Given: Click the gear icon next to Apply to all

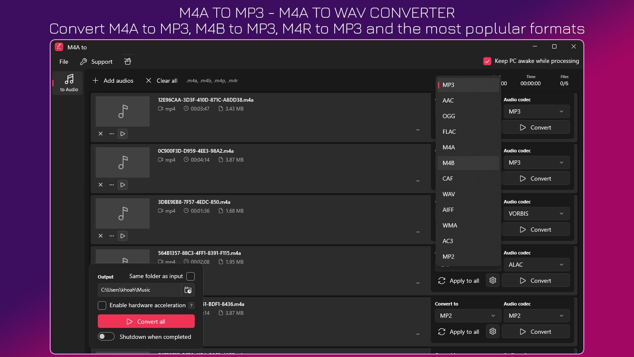Looking at the screenshot, I should pos(492,280).
